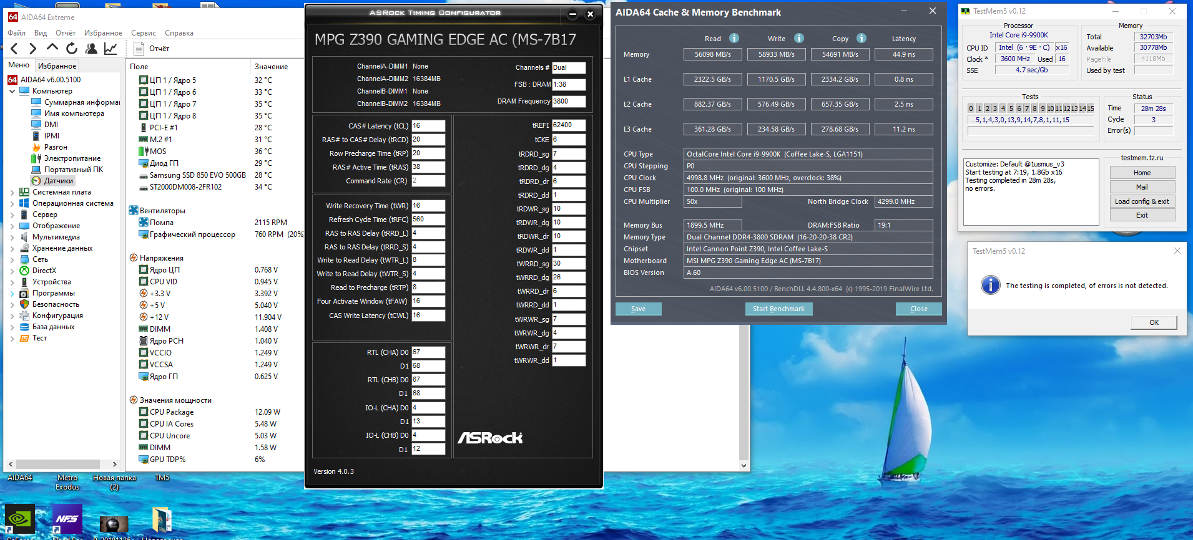This screenshot has height=540, width=1193.
Task: Click Write info icon in AIDA64 benchmark
Action: pyautogui.click(x=799, y=38)
